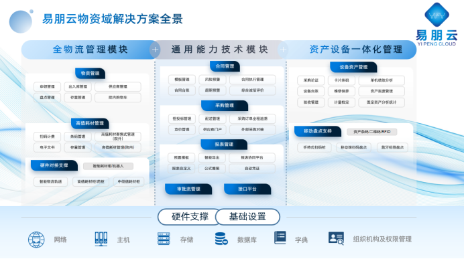Click the 自动凭证 box
The width and height of the screenshot is (464, 259).
[252, 169]
